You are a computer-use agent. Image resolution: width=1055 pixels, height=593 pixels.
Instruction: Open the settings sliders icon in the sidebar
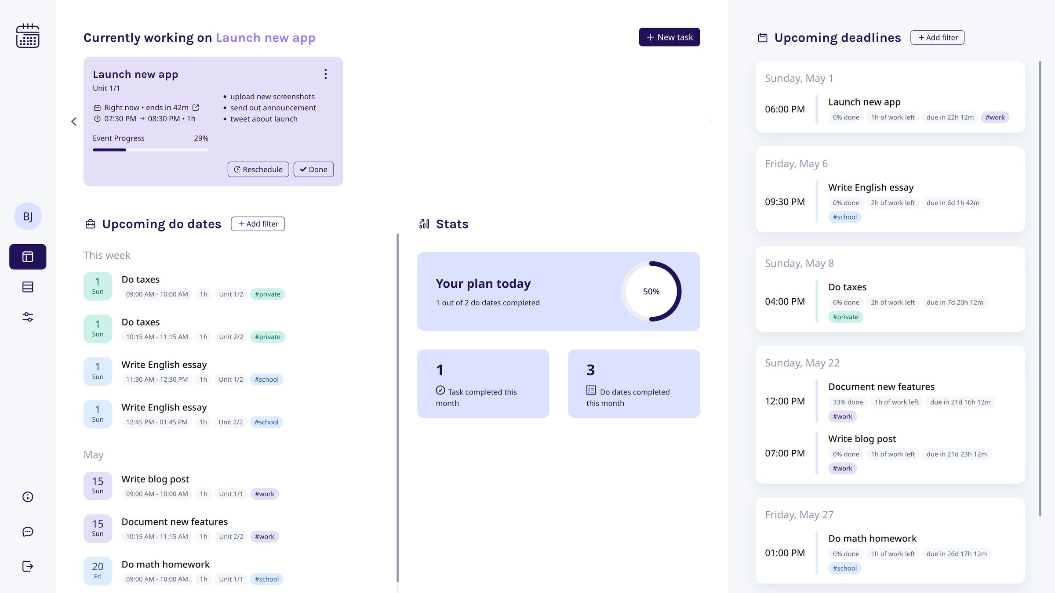pos(28,317)
